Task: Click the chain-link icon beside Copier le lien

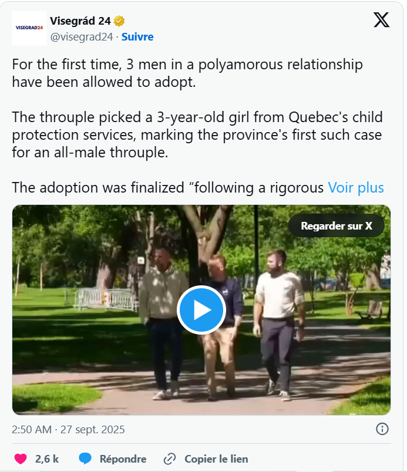Action: (x=170, y=458)
